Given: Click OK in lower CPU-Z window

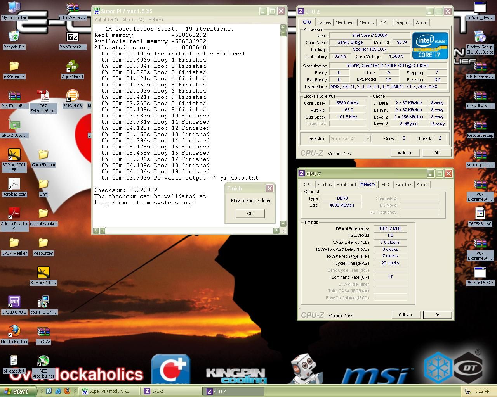Looking at the screenshot, I should (x=437, y=315).
